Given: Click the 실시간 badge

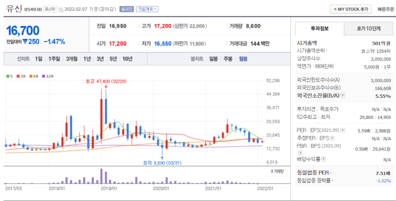Looking at the screenshot, I should pyautogui.click(x=126, y=9).
